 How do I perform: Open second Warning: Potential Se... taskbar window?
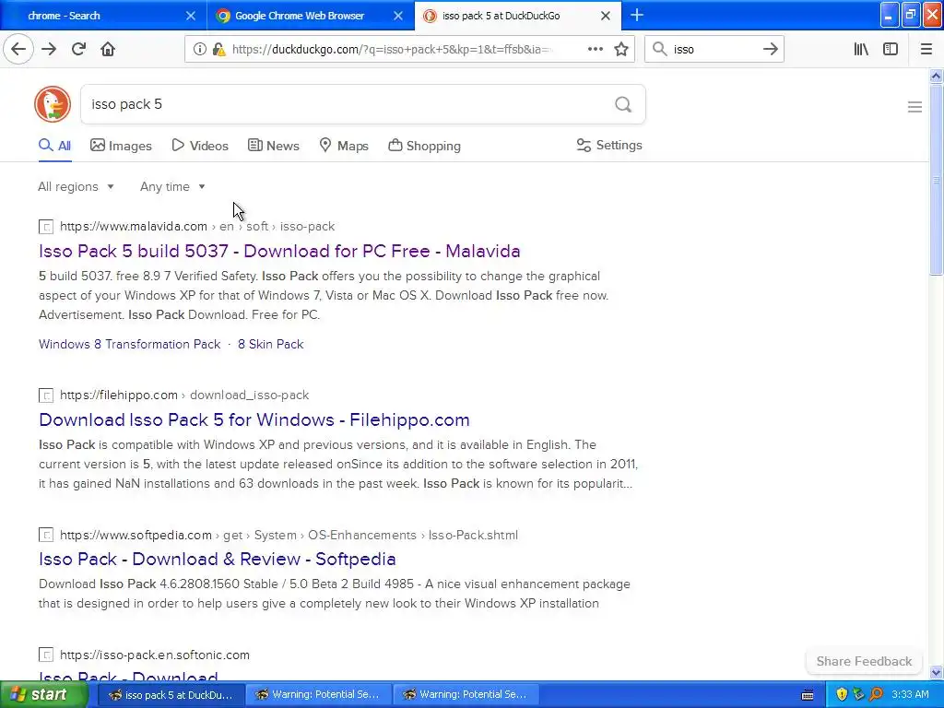point(466,695)
